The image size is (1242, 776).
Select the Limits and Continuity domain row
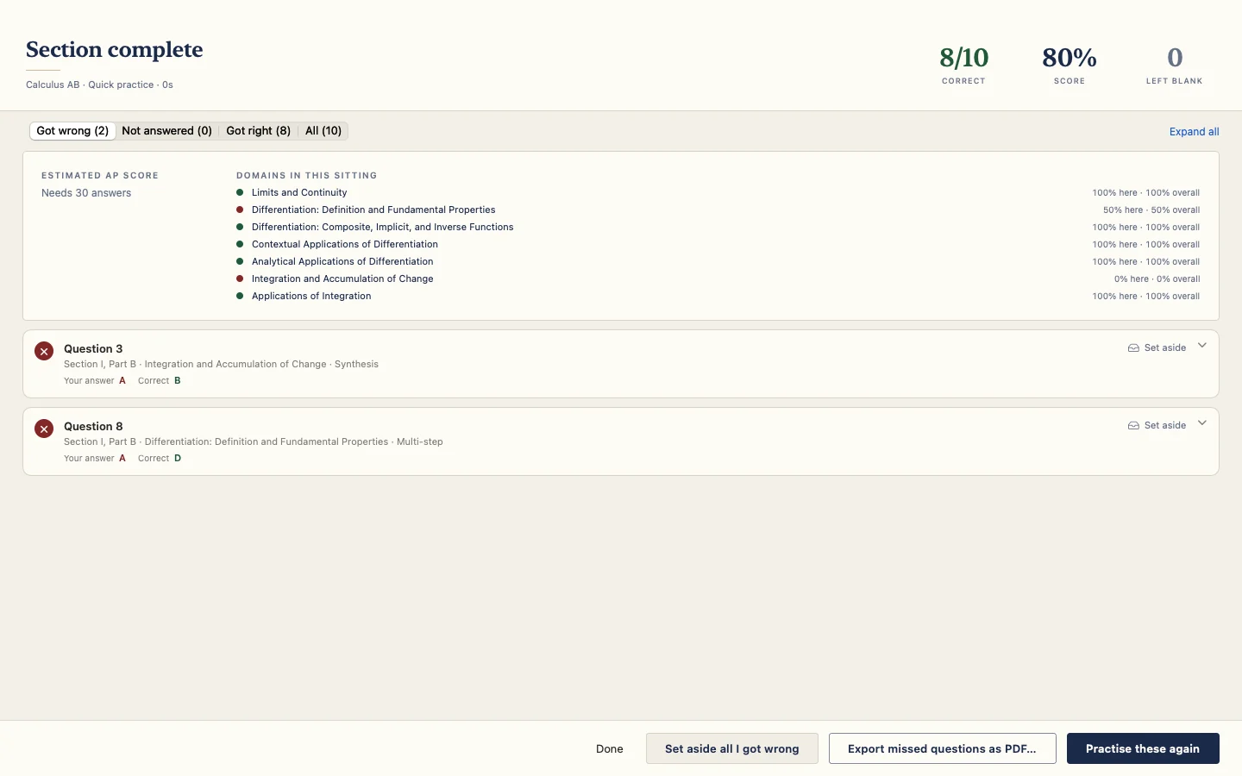coord(718,193)
